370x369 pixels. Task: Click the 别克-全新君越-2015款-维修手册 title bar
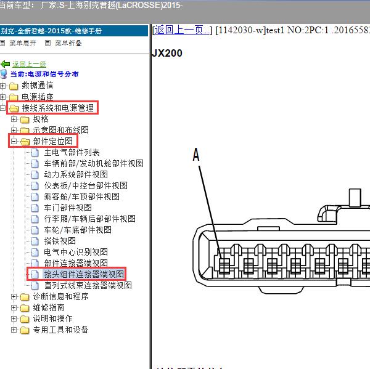pos(74,31)
